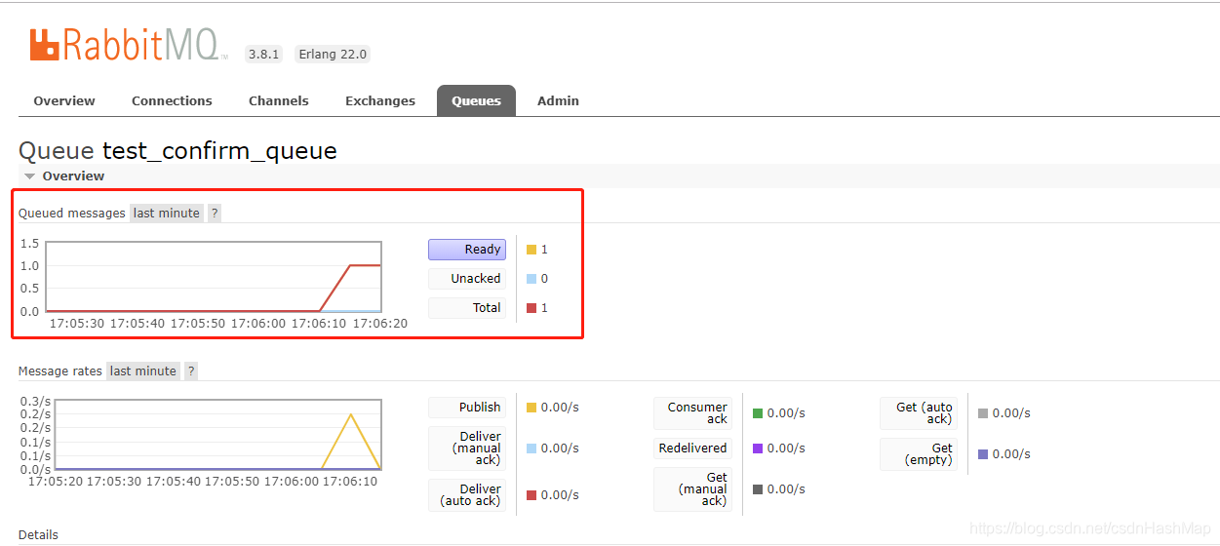The height and width of the screenshot is (546, 1220).
Task: Select the Queues tab
Action: [x=476, y=100]
